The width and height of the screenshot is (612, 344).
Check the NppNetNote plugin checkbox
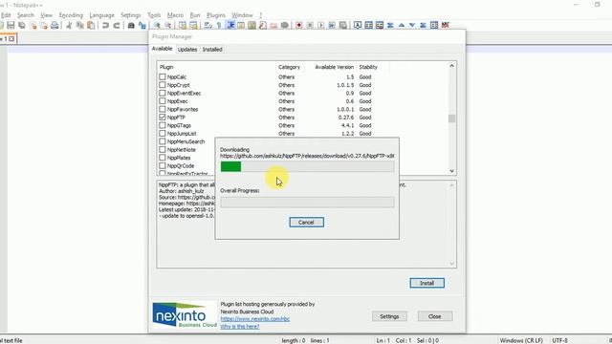pyautogui.click(x=163, y=149)
